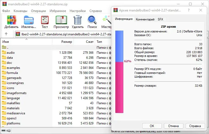This screenshot has width=209, height=134.
Task: Sort the list by the Имя column header
Action: click(26, 42)
